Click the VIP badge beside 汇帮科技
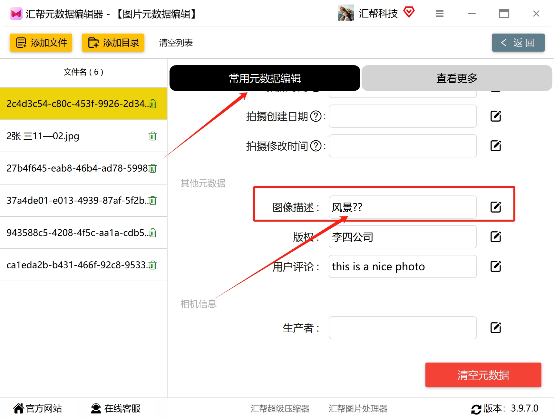 [409, 12]
